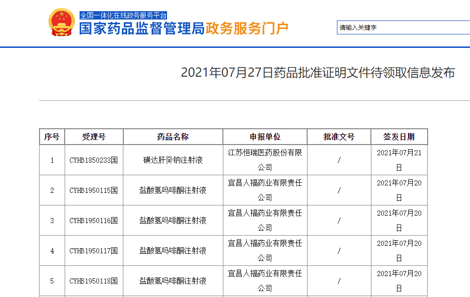Click 盐酸氢吗啡酮注射液 in the CYHB1950117国 row

tap(173, 251)
